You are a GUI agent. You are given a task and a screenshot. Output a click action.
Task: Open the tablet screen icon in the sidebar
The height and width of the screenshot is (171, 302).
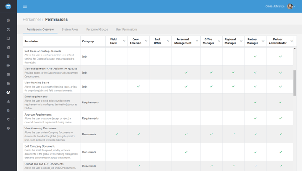pos(8,38)
